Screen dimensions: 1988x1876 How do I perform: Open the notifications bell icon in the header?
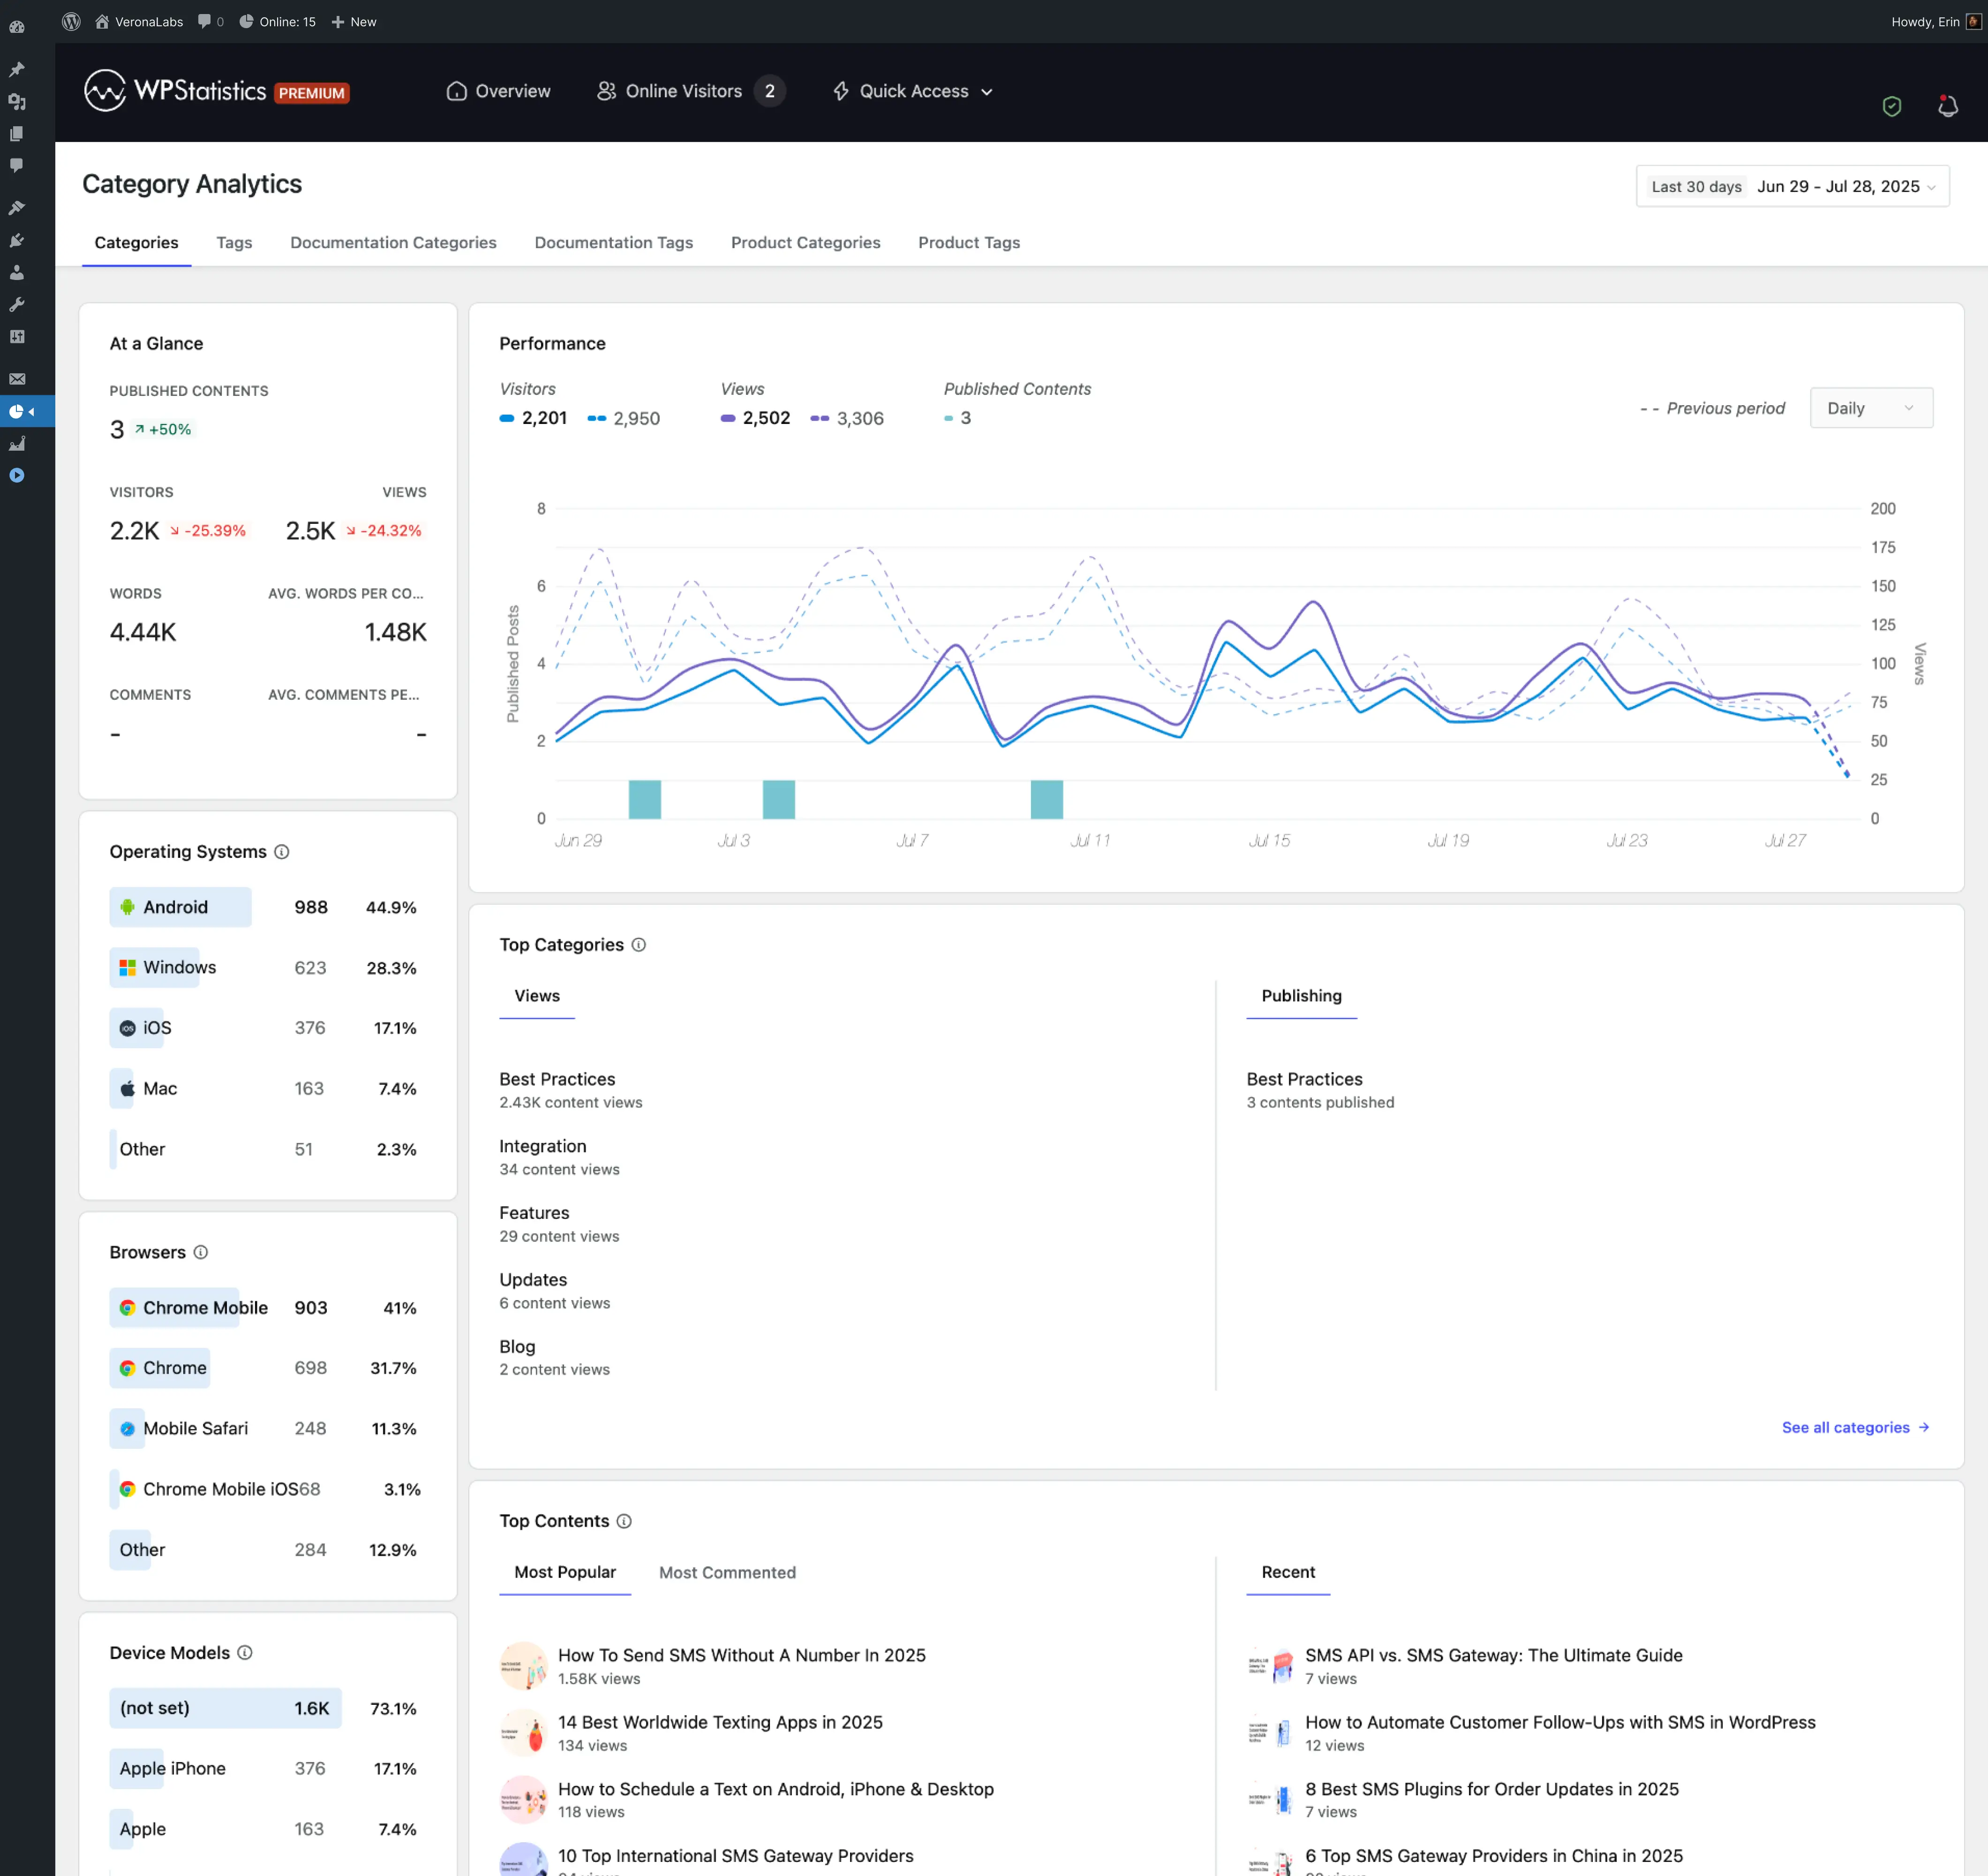1947,105
